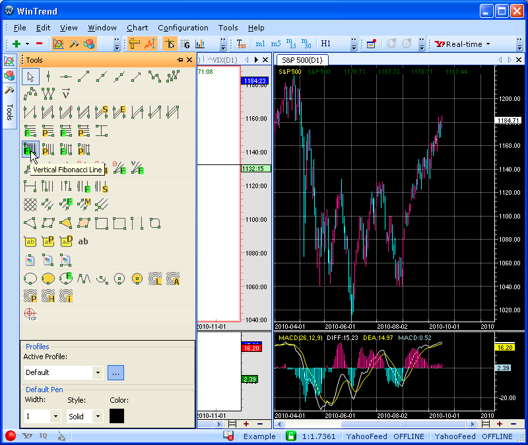Screen dimensions: 528x445
Task: Select the text label tool marked P
Action: point(48,242)
